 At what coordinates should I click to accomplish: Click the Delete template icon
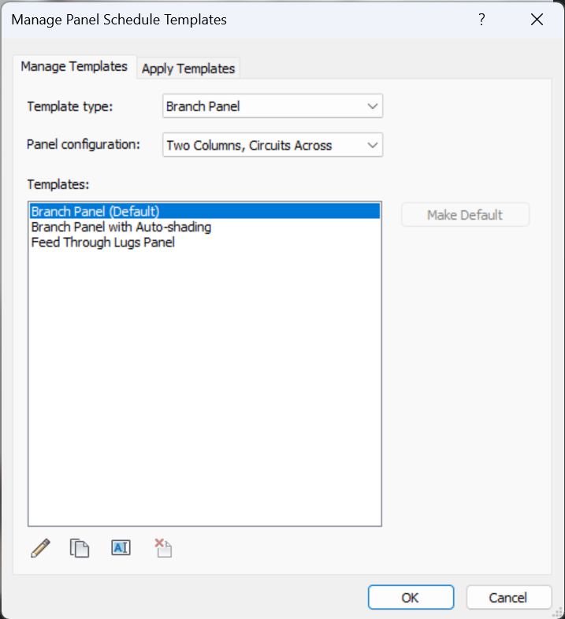(x=163, y=548)
